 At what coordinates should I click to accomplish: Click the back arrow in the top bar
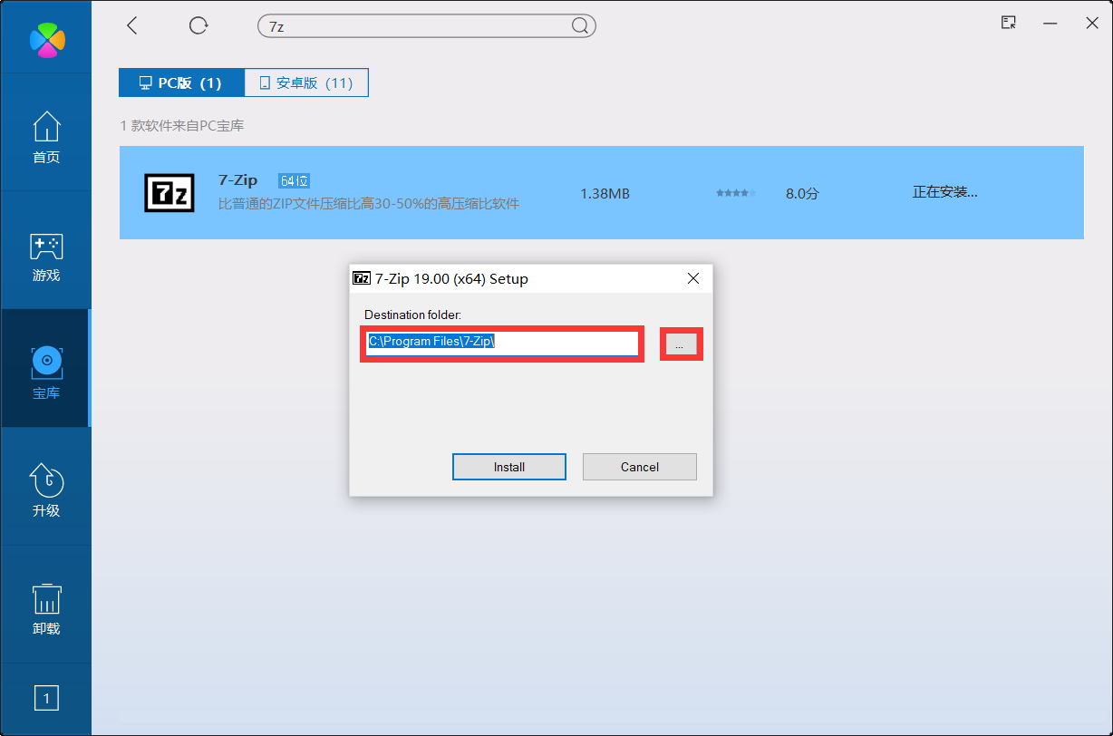click(x=132, y=25)
